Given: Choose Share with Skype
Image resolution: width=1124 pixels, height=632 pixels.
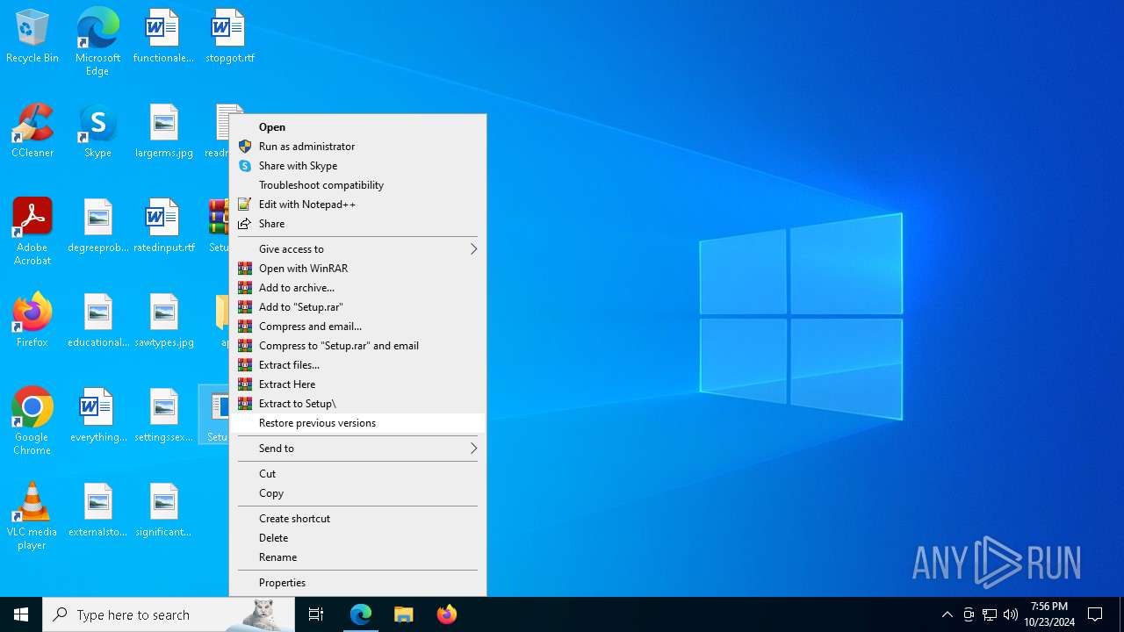Looking at the screenshot, I should [x=358, y=166].
